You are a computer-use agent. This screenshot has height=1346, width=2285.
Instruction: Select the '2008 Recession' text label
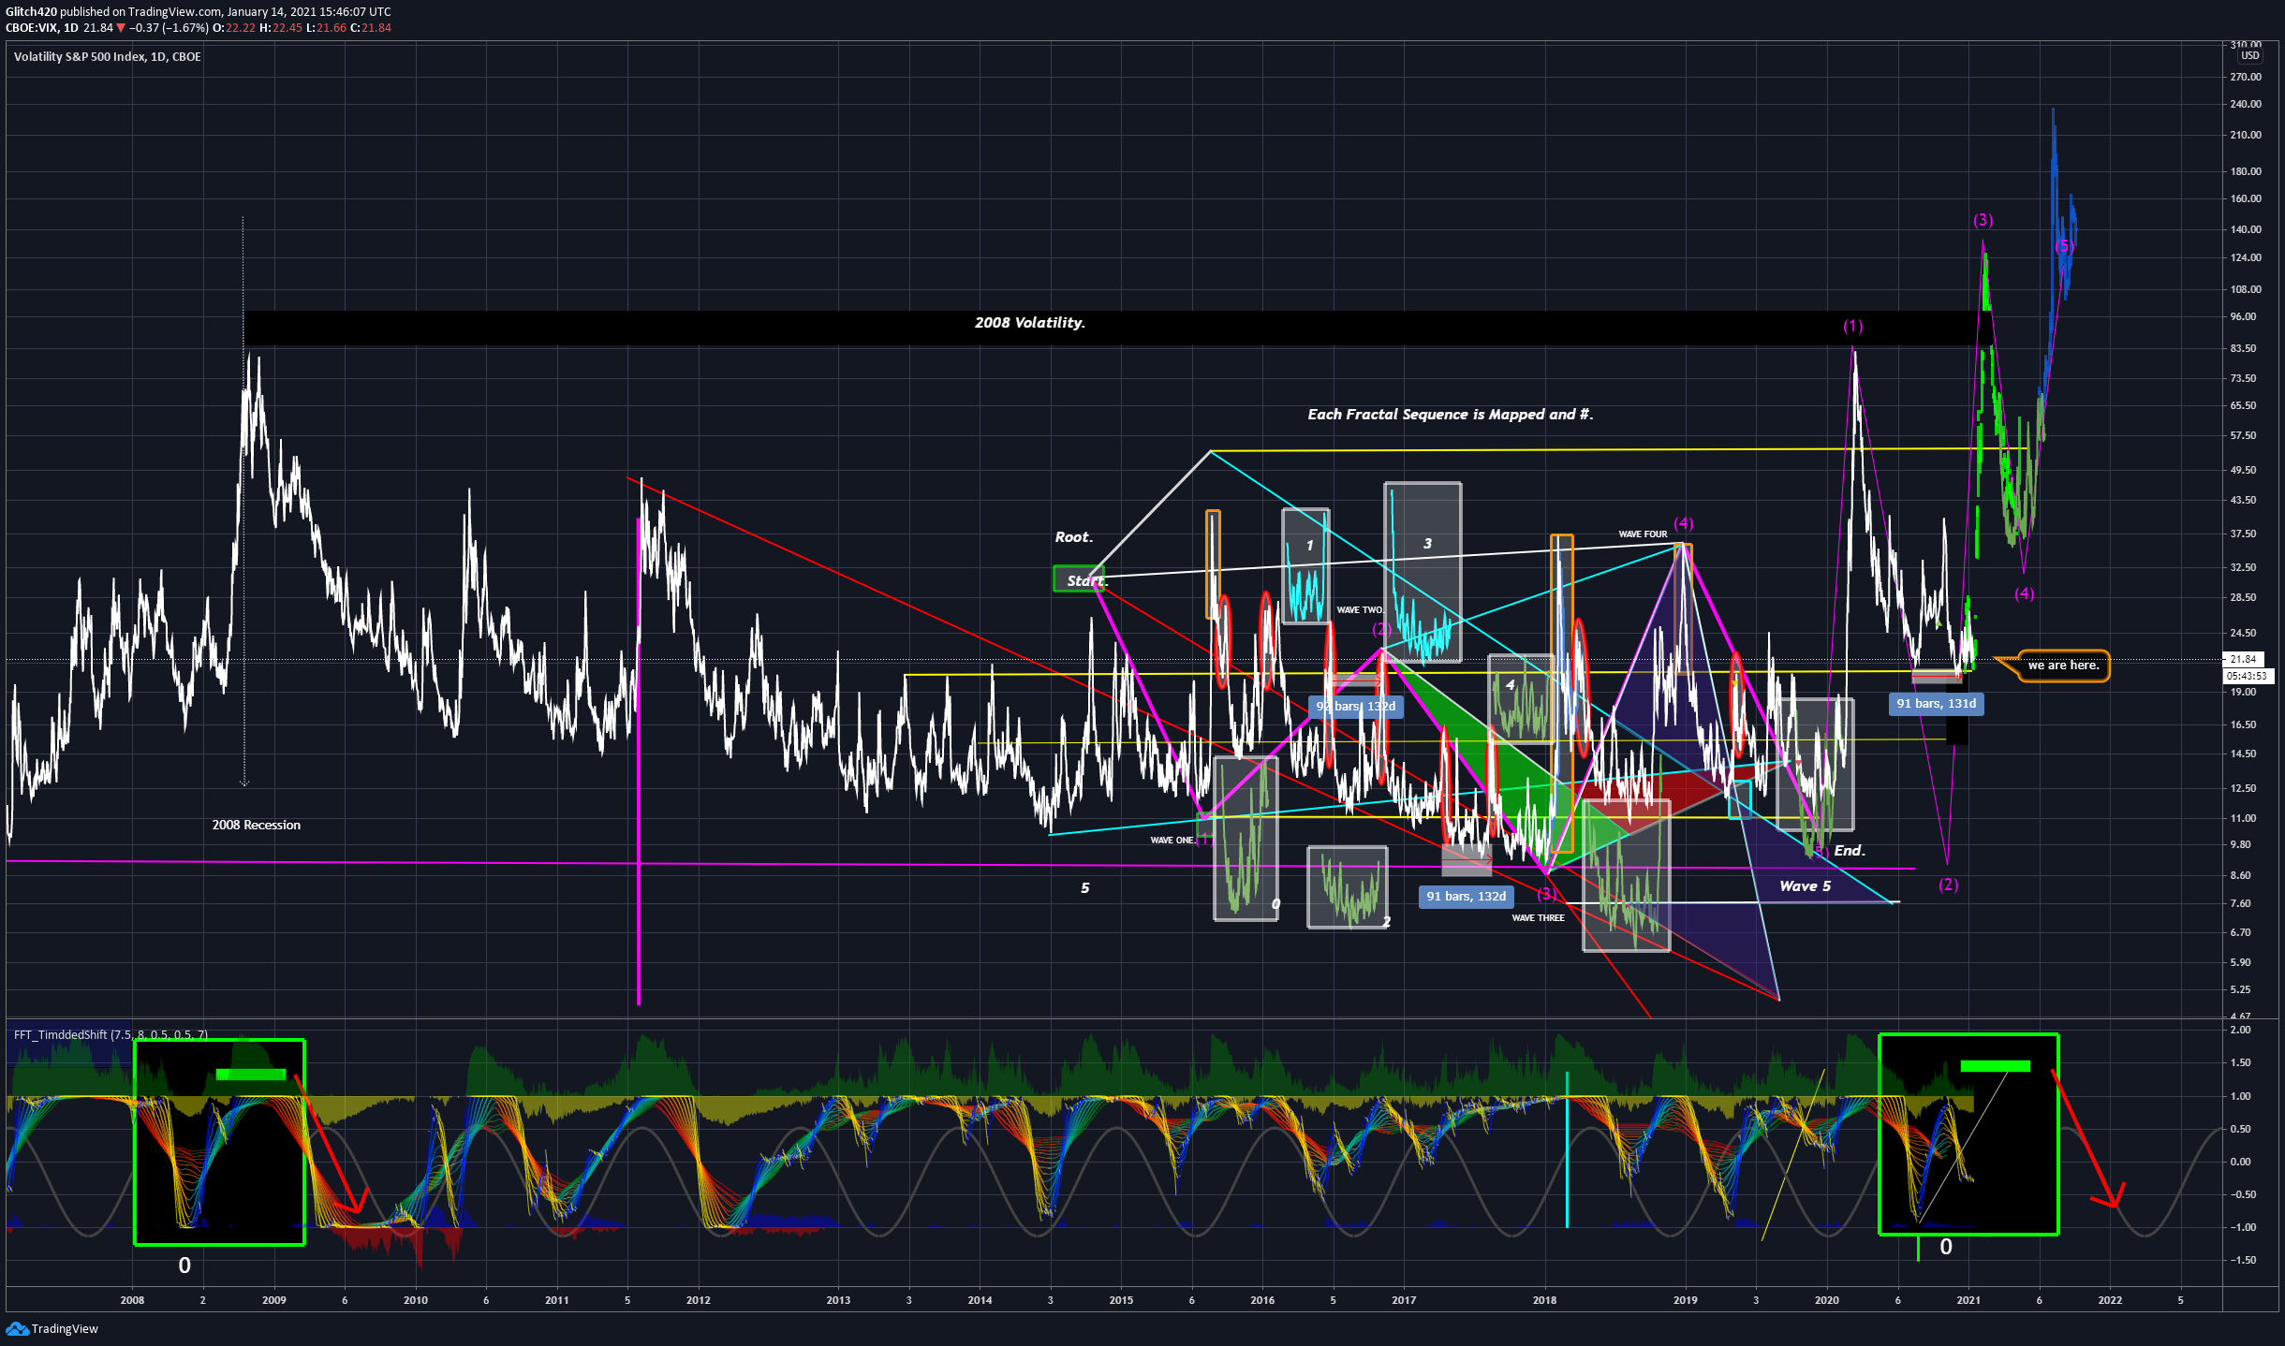(x=257, y=825)
